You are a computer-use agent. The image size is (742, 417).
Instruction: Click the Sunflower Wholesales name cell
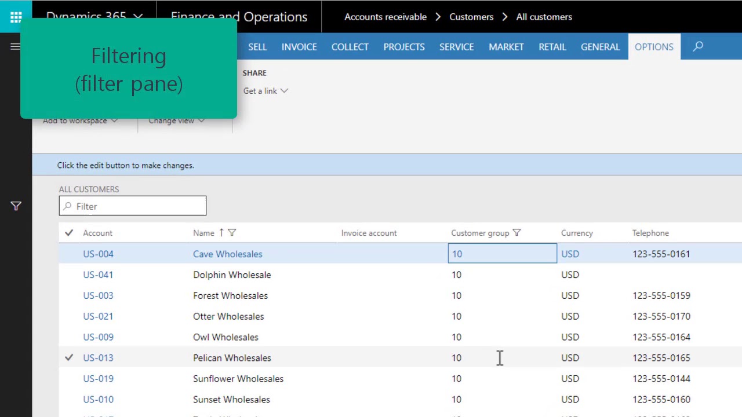pyautogui.click(x=238, y=379)
